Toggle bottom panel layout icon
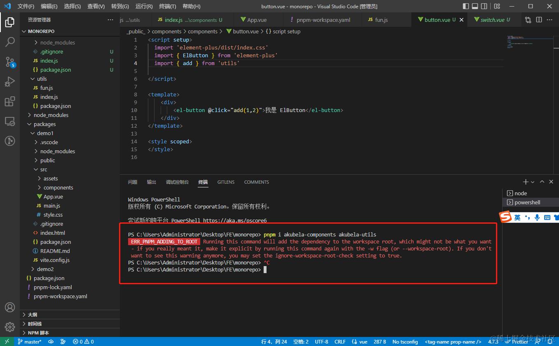 [x=475, y=6]
